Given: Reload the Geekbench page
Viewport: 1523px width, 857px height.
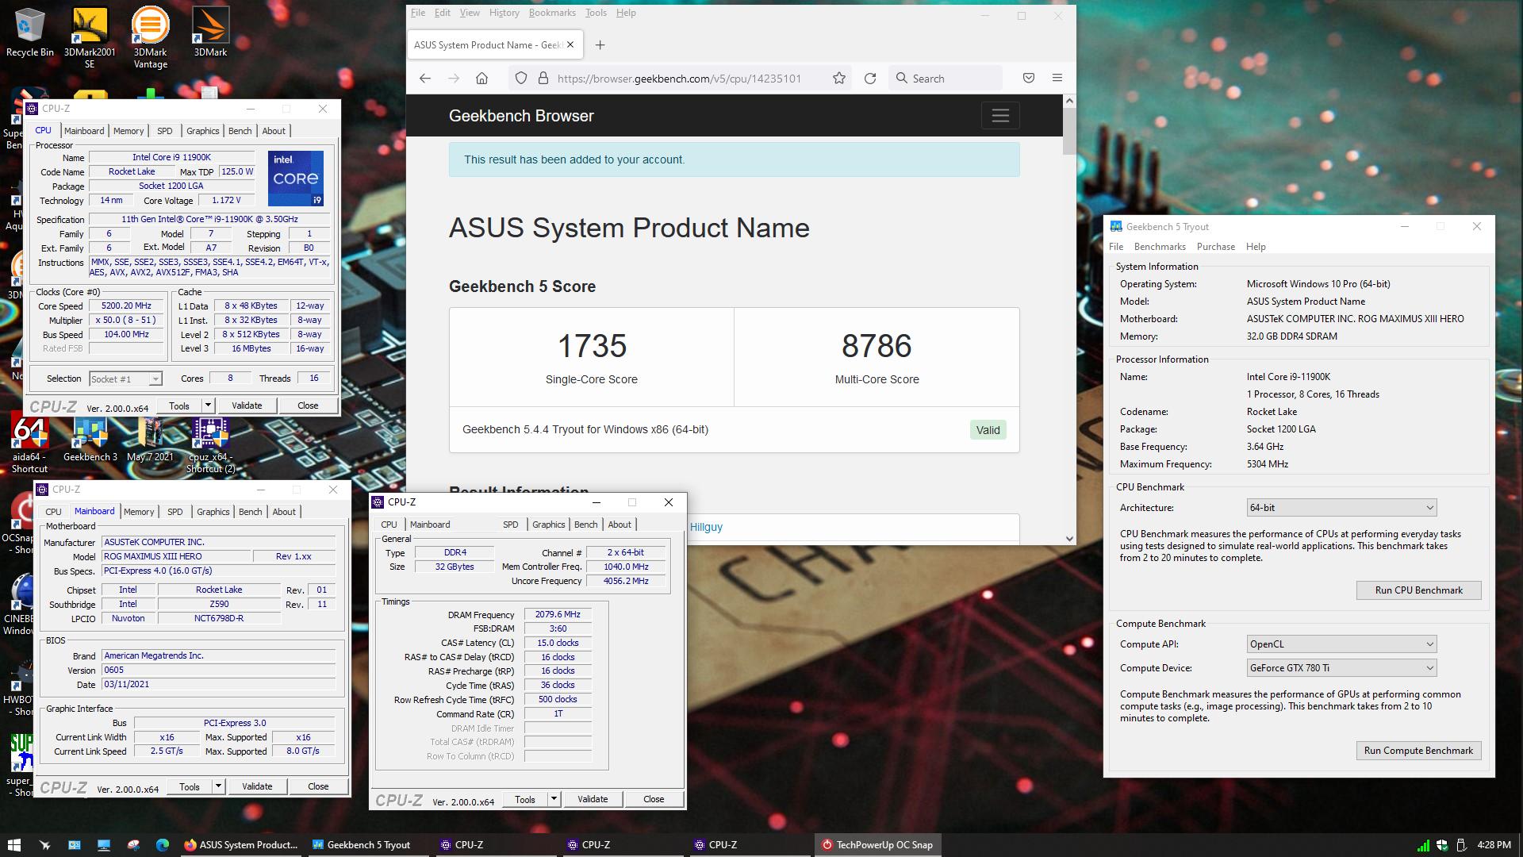Looking at the screenshot, I should point(870,78).
